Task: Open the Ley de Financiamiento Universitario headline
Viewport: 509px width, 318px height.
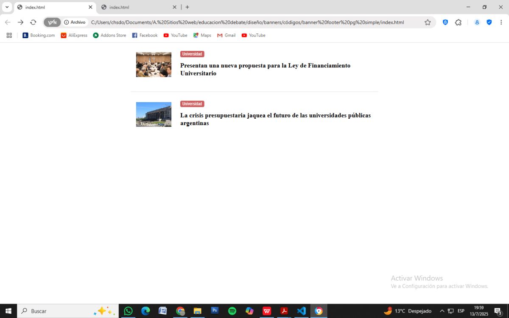Action: point(265,70)
